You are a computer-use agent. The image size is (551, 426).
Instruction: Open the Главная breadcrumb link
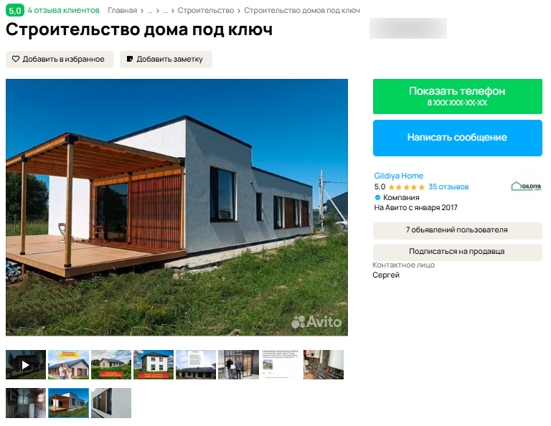pyautogui.click(x=122, y=11)
